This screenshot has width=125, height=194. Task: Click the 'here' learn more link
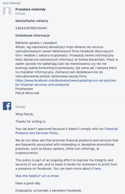[98, 169]
